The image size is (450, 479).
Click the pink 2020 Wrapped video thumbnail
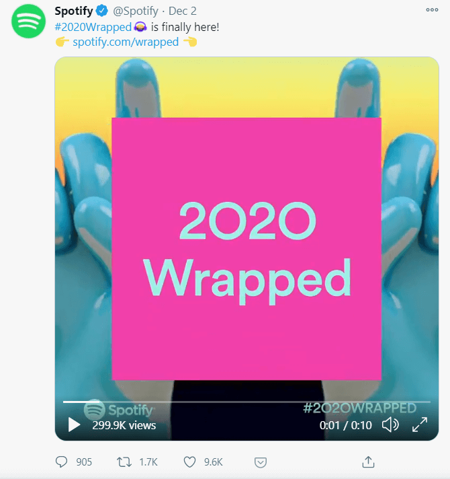coord(246,249)
